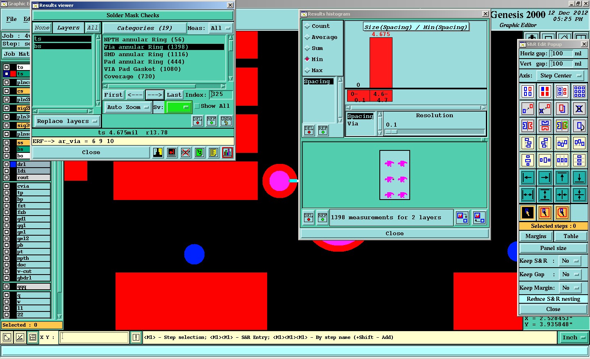Click the blue-X delete step icon
The width and height of the screenshot is (590, 359).
coord(579,109)
